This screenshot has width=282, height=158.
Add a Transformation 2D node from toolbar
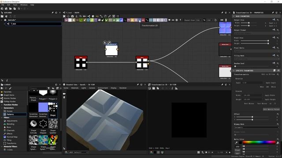[140, 20]
